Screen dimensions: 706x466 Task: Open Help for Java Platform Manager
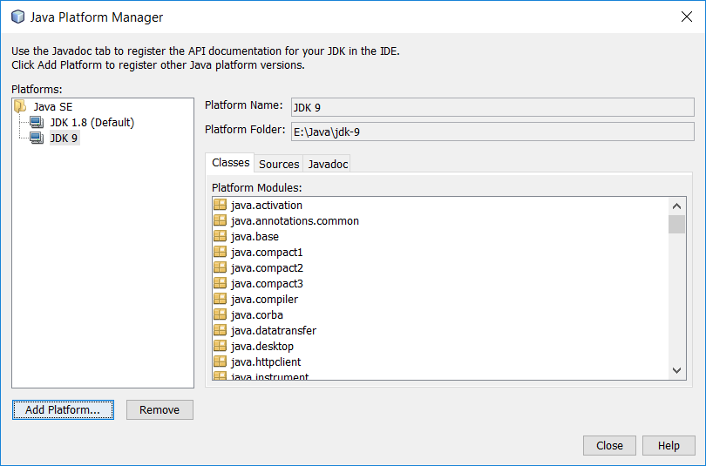(669, 446)
